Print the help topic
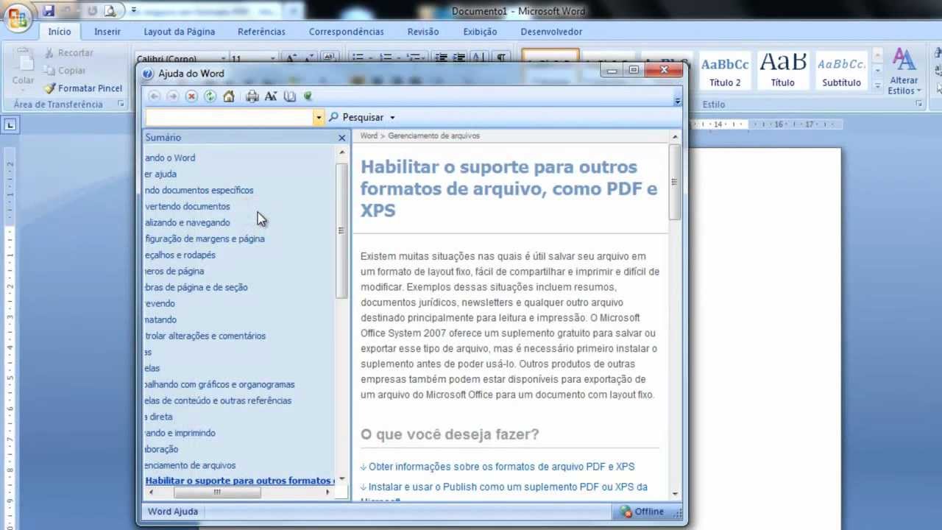The width and height of the screenshot is (942, 530). pyautogui.click(x=252, y=96)
